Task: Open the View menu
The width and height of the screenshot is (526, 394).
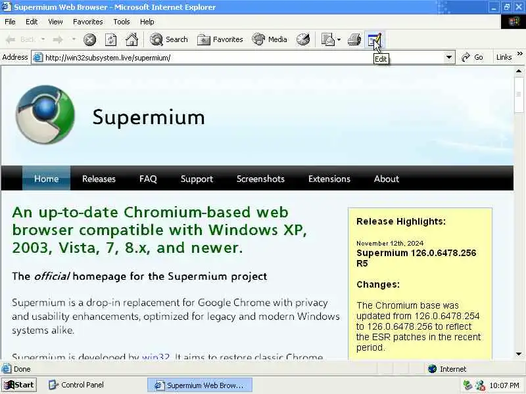Action: coord(55,22)
